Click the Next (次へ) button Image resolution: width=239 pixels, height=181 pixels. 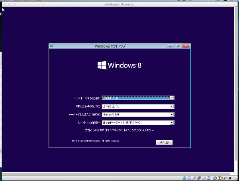point(164,142)
